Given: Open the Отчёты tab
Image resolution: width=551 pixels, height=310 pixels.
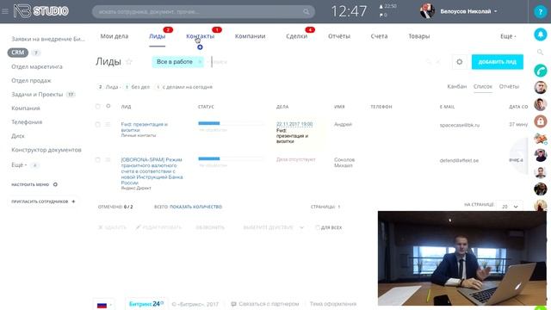Looking at the screenshot, I should coord(339,36).
